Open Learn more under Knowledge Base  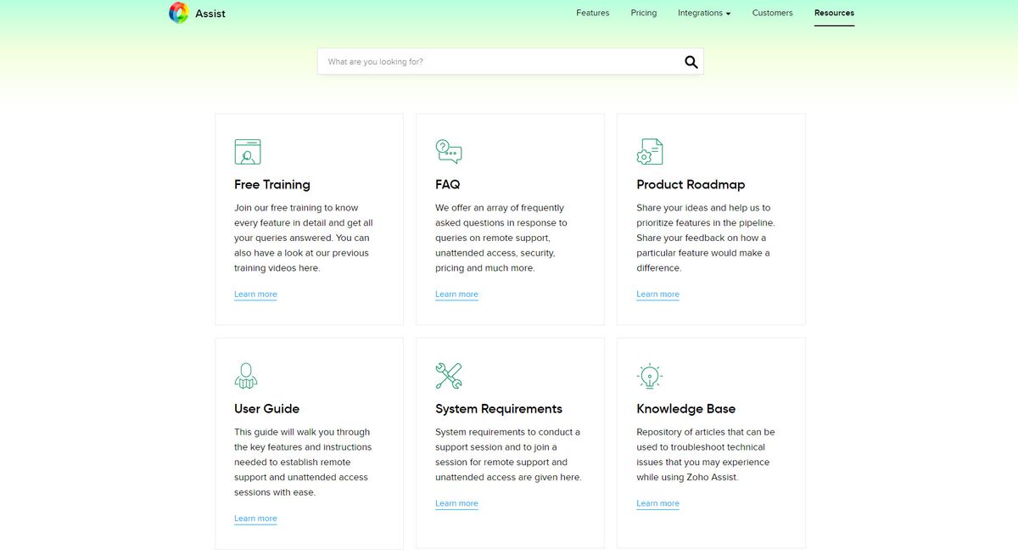tap(657, 502)
